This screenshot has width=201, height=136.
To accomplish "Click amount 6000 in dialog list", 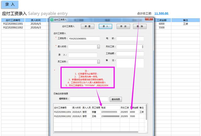I will tap(133, 112).
